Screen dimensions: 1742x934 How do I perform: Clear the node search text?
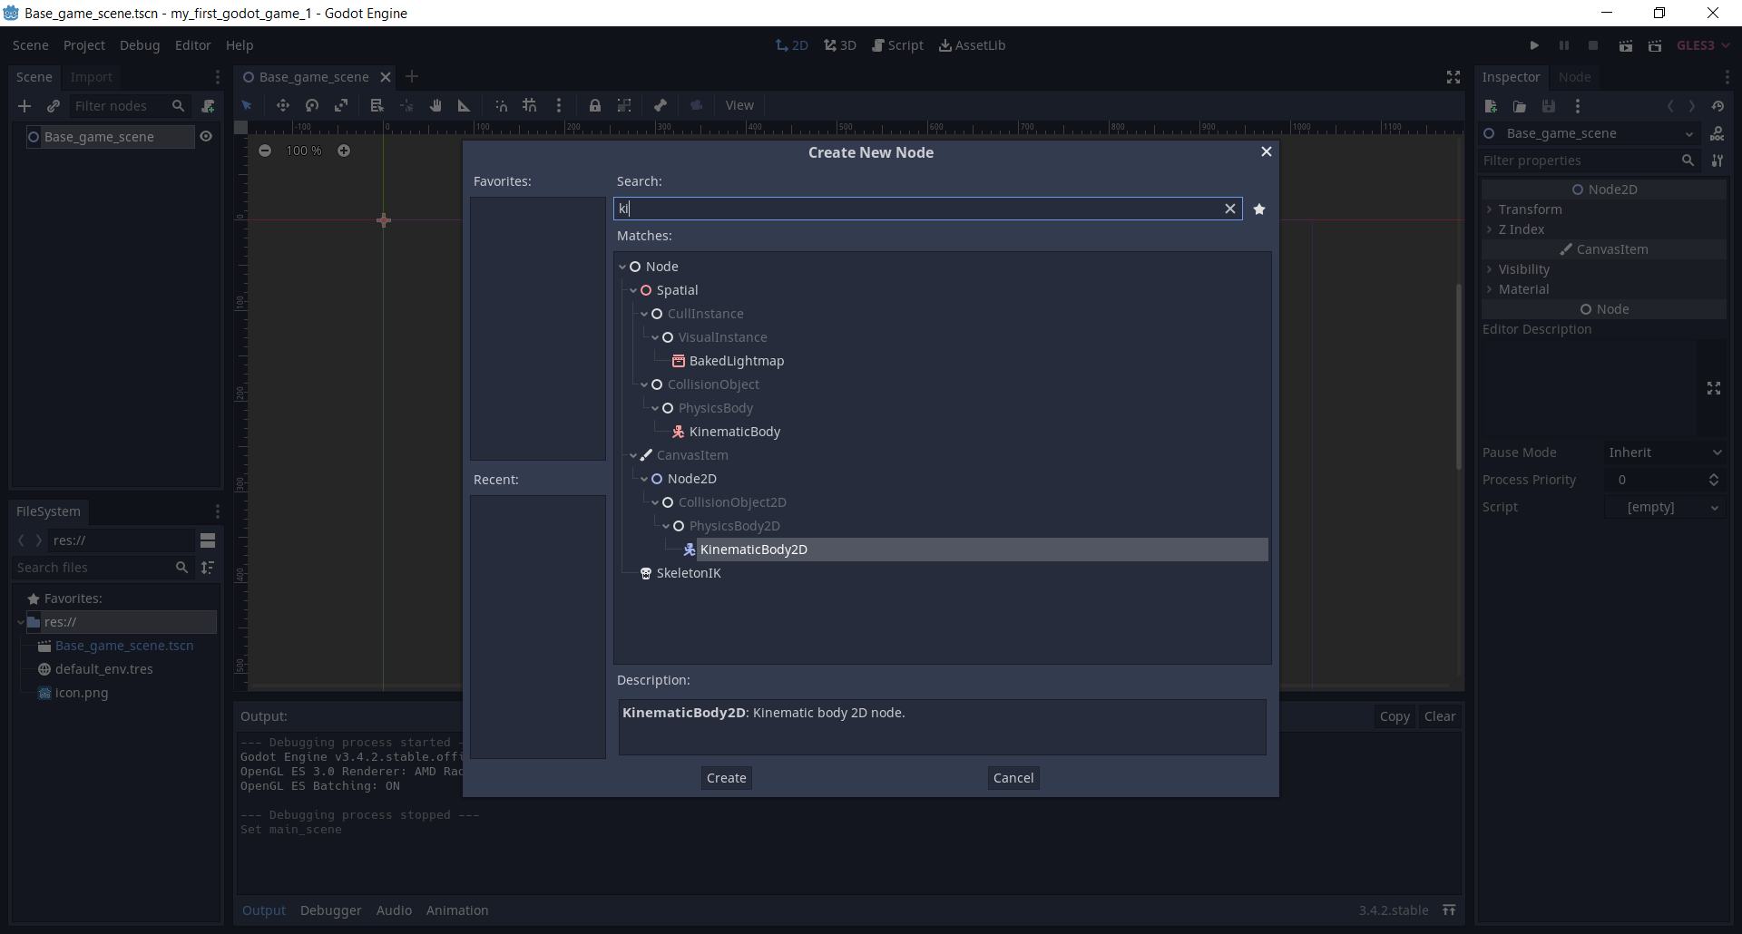pyautogui.click(x=1230, y=209)
